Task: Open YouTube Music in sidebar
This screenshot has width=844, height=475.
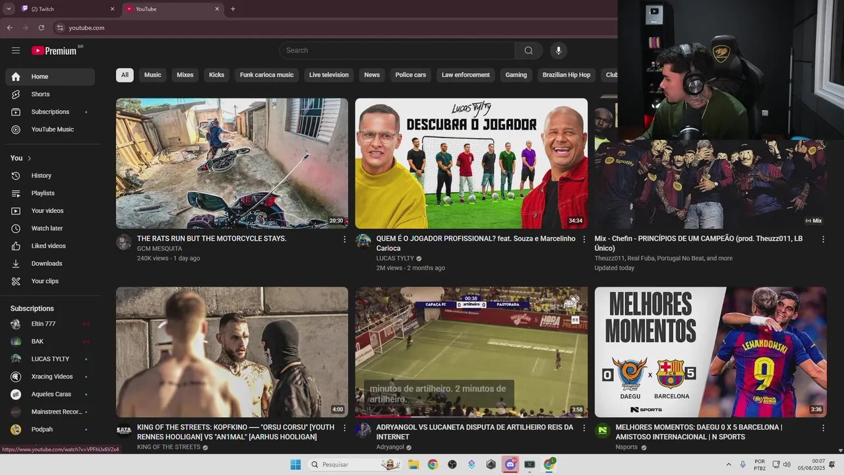Action: click(50, 129)
